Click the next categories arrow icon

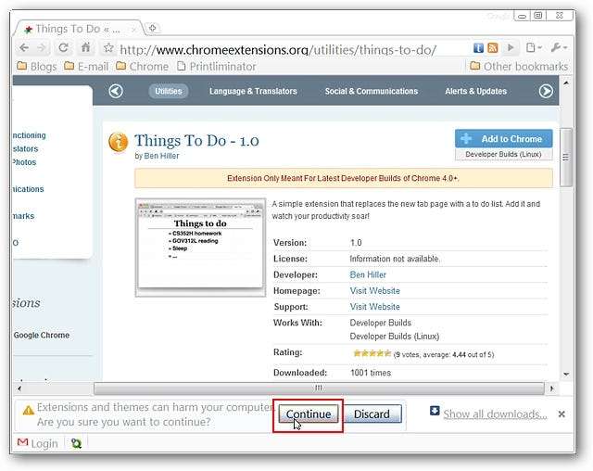pyautogui.click(x=546, y=91)
